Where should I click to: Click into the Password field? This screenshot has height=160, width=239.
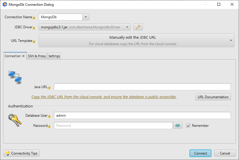pyautogui.click(x=113, y=126)
